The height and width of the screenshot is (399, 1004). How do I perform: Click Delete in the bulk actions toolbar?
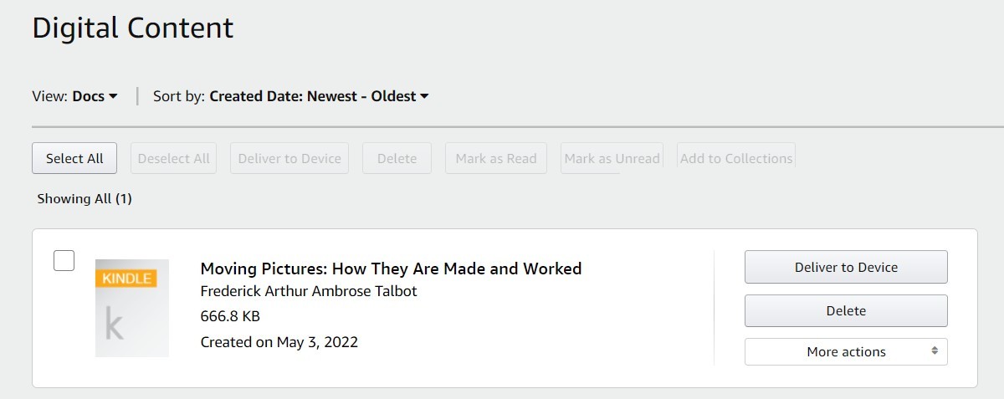click(397, 158)
